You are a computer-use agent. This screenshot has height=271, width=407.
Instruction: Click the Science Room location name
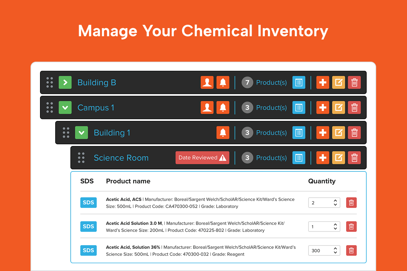121,158
